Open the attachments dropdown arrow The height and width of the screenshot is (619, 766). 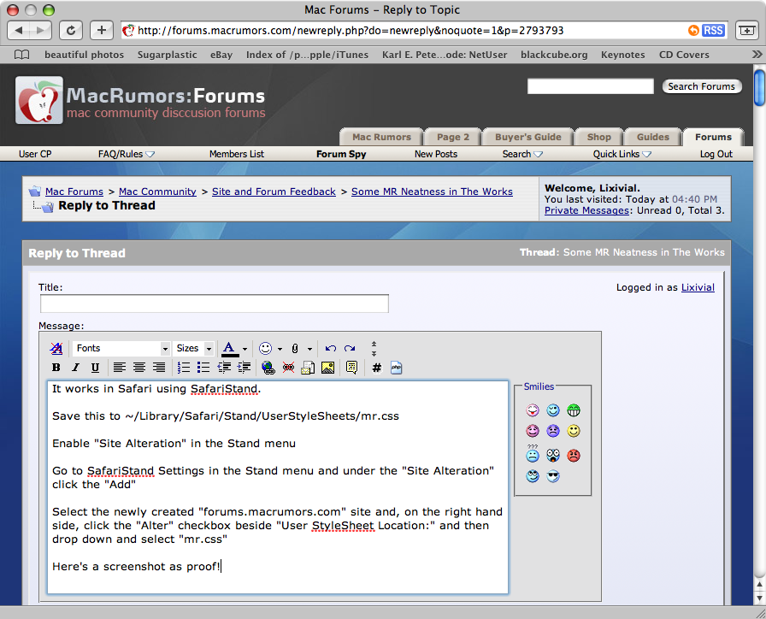tap(309, 349)
